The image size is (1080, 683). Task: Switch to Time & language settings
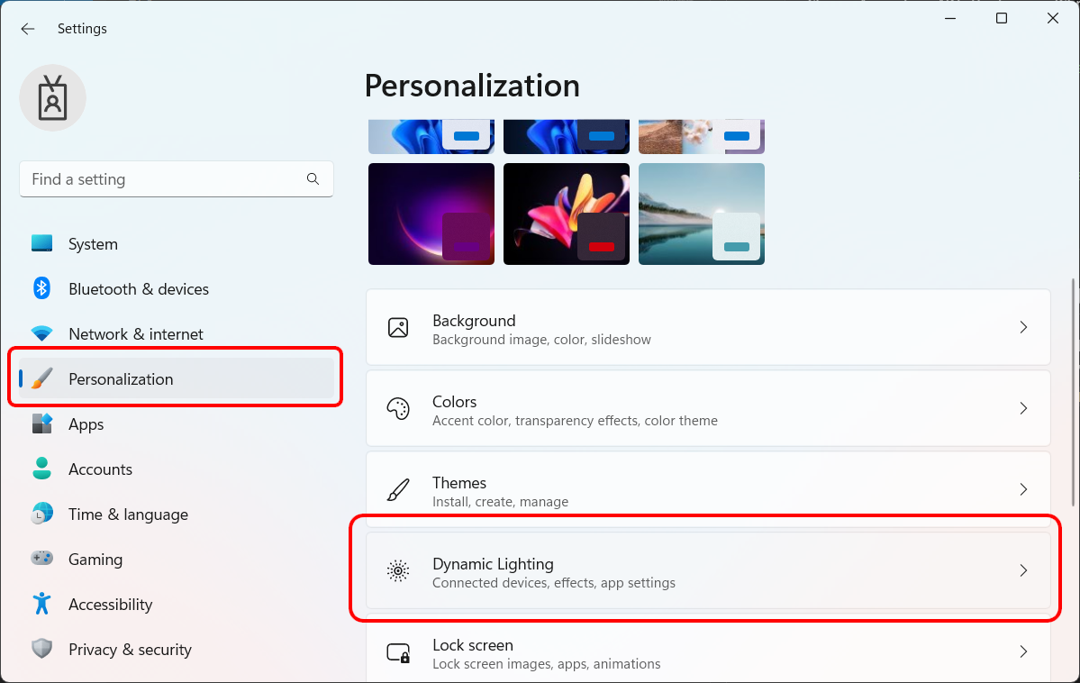(128, 515)
